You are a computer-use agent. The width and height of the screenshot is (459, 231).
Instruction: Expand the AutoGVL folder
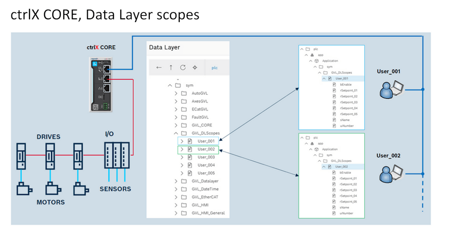(x=176, y=93)
